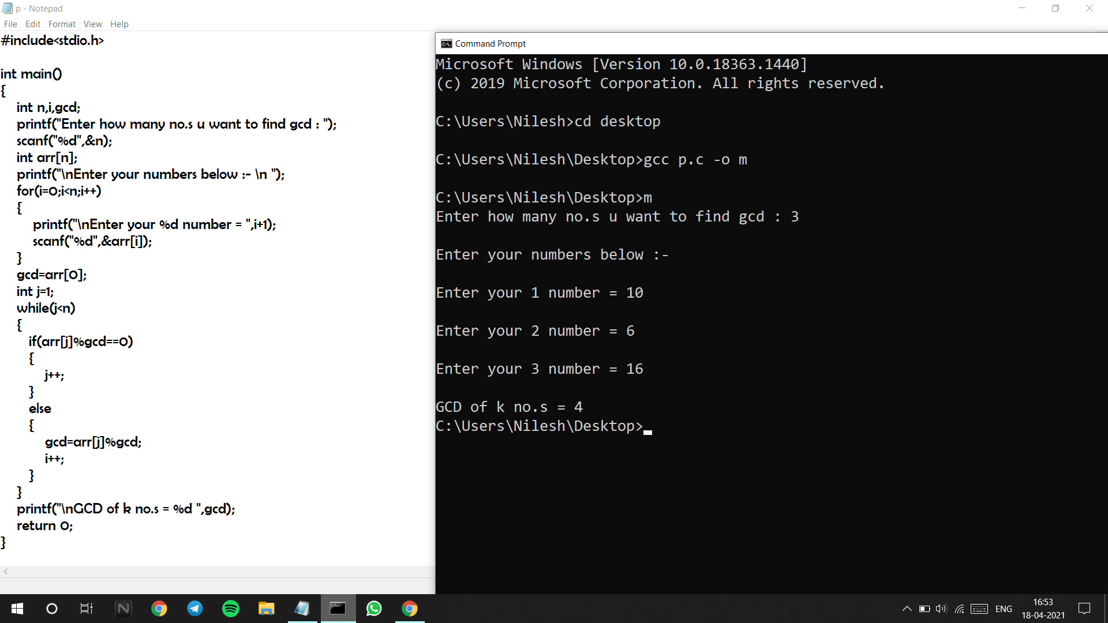Switch to the Notepad taskbar icon

pos(302,609)
